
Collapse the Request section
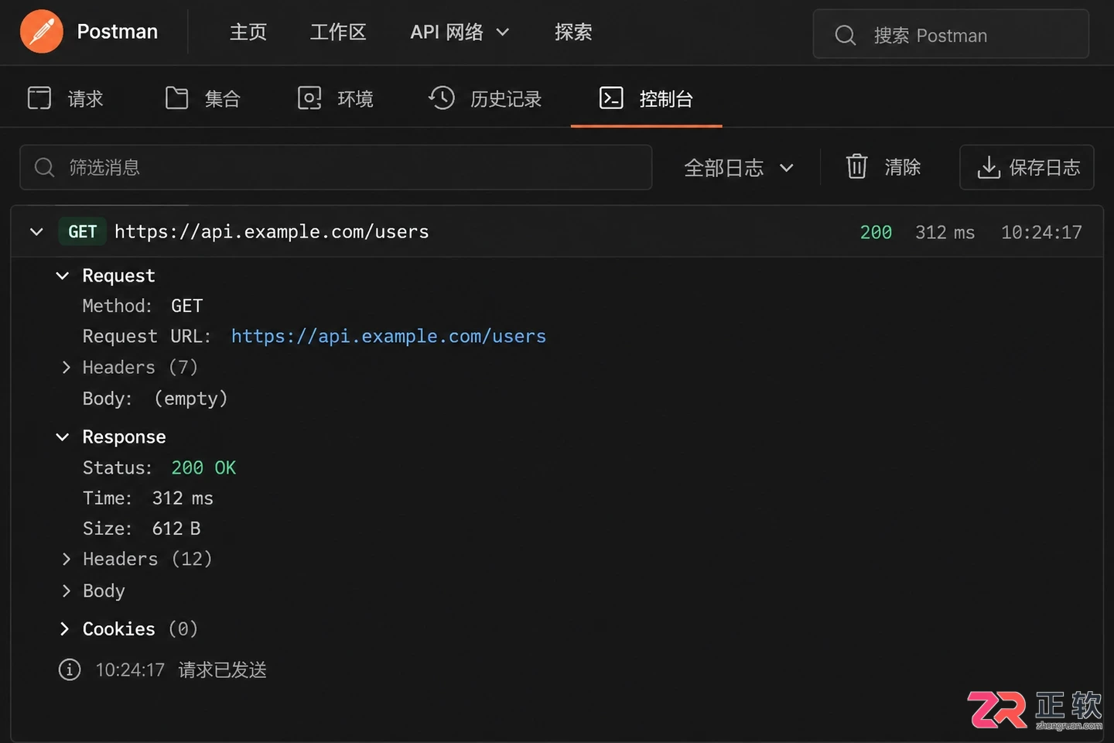tap(63, 276)
